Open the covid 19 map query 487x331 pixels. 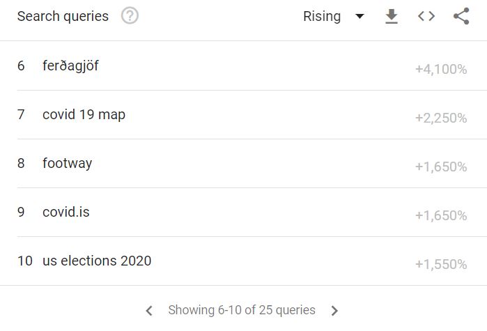tap(84, 114)
